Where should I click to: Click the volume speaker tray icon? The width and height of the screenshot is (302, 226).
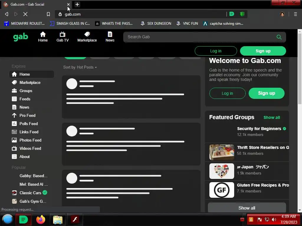[274, 220]
